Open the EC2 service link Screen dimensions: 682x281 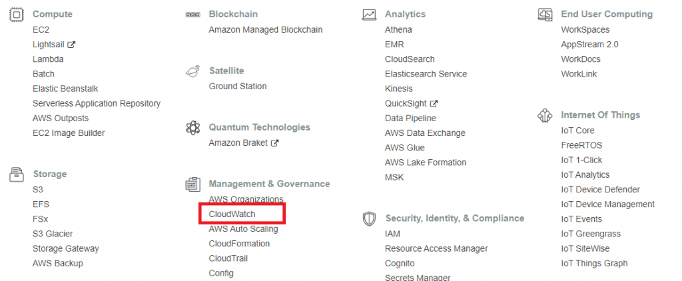pos(41,30)
